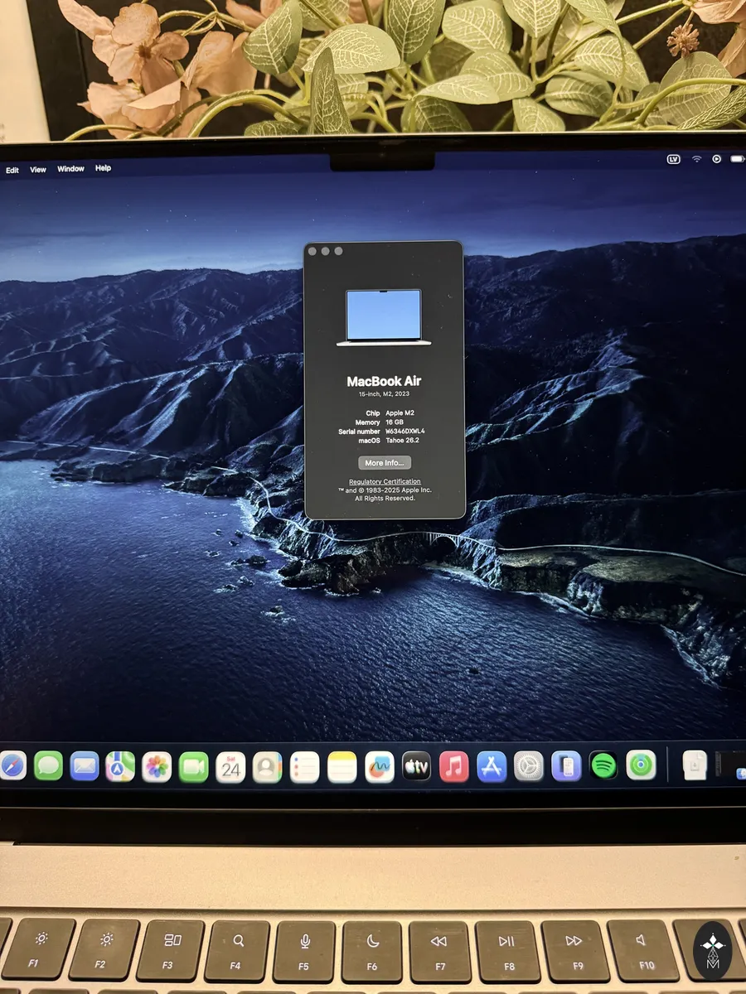The width and height of the screenshot is (746, 994).
Task: Open the App Store
Action: [x=492, y=766]
